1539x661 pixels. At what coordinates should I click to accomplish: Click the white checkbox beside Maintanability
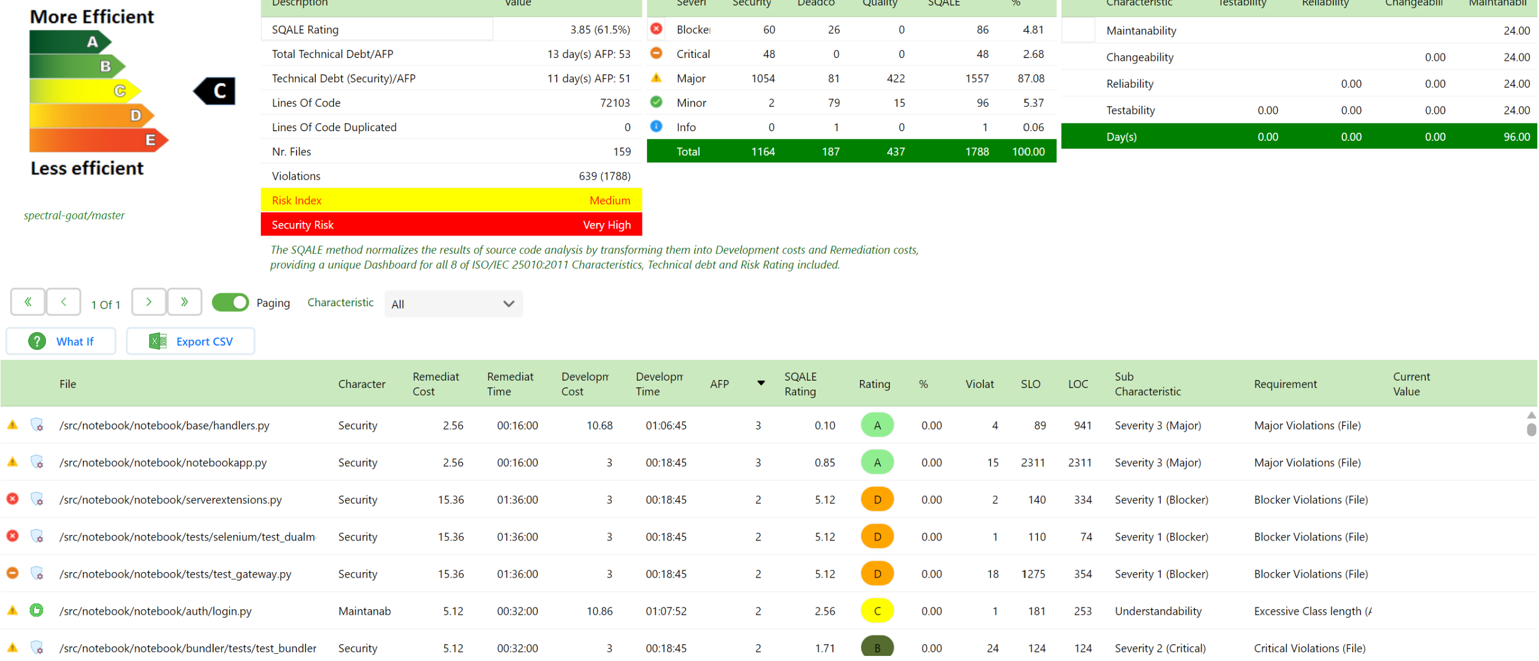click(x=1079, y=30)
